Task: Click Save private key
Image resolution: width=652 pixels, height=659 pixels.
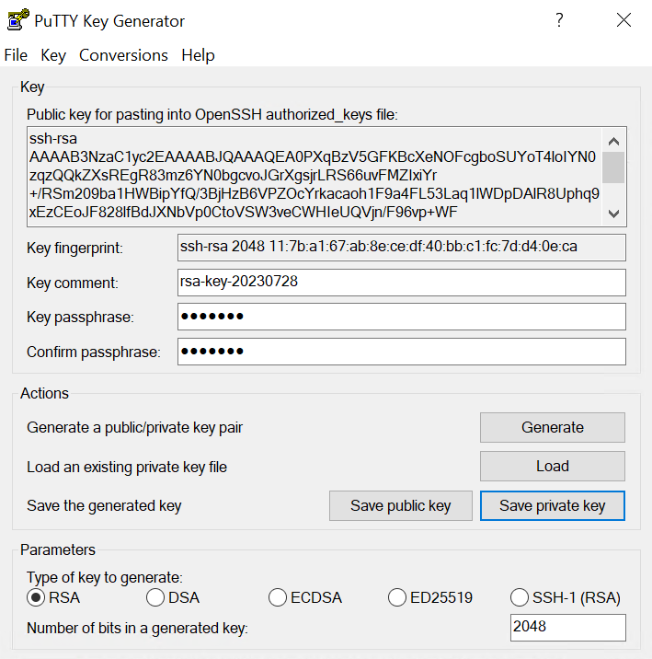Action: point(553,505)
